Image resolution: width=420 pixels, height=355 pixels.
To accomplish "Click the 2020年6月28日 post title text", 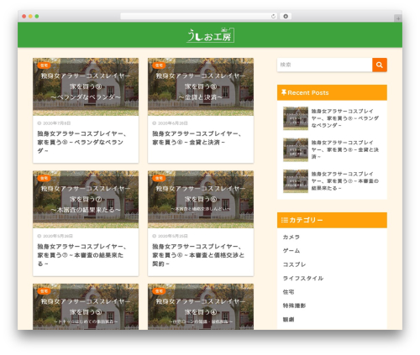I will (x=197, y=138).
